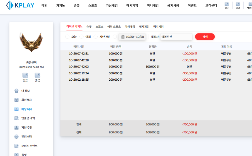Switch to the 슬롯 tab in betting history

click(x=89, y=27)
